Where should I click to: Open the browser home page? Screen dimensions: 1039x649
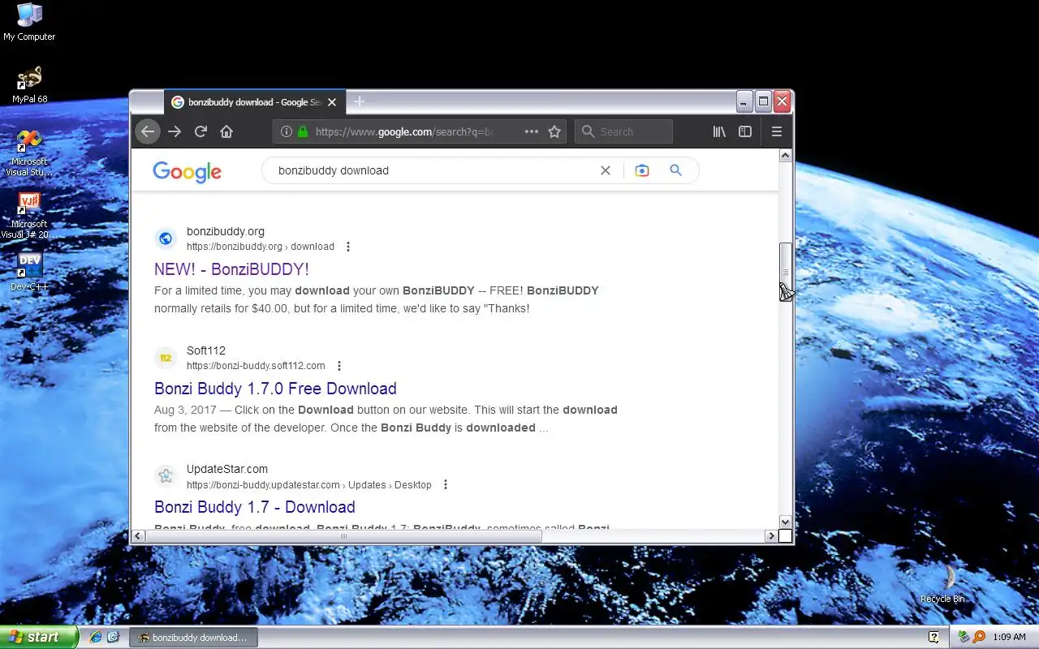[x=226, y=131]
